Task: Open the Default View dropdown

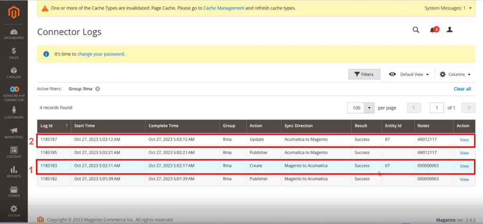Action: (x=408, y=74)
